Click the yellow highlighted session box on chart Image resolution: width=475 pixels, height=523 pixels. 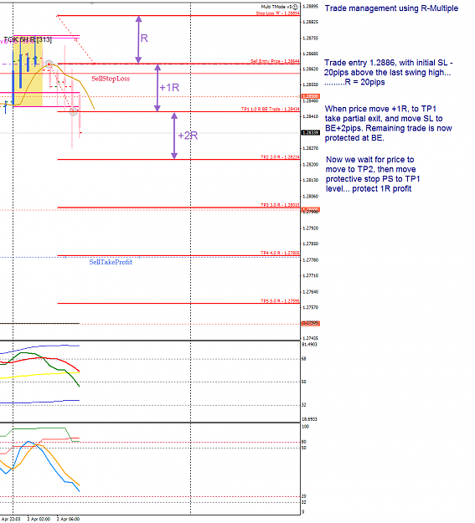tap(28, 72)
